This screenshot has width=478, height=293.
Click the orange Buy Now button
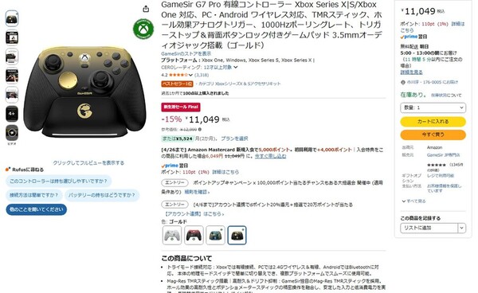(x=433, y=135)
